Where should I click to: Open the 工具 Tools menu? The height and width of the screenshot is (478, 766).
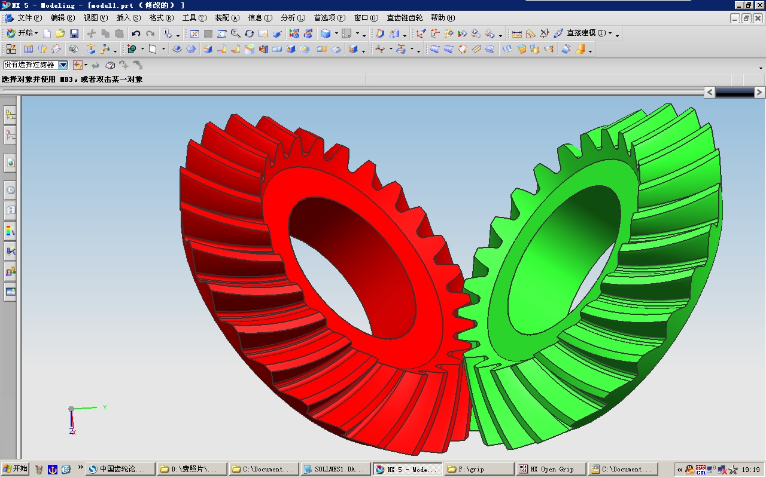194,18
